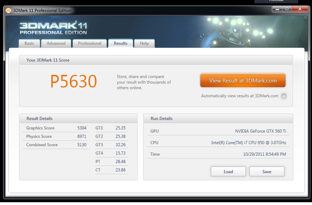312x205 pixels.
Task: Click the Load button
Action: 228,171
